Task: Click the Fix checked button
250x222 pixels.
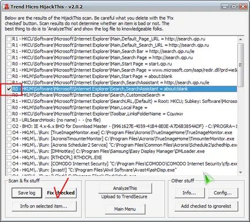Action: click(60, 193)
